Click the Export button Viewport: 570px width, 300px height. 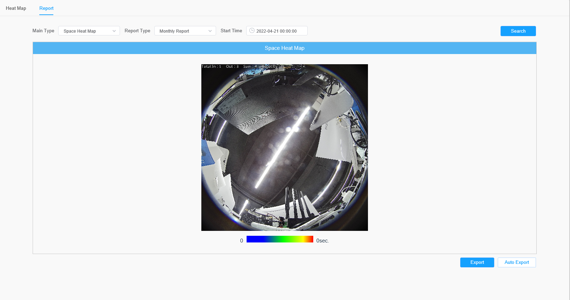(477, 262)
